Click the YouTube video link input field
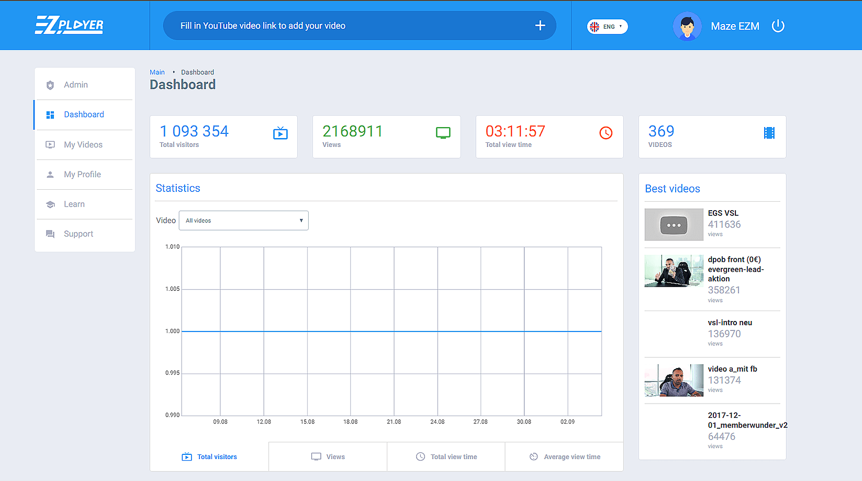 coord(351,26)
